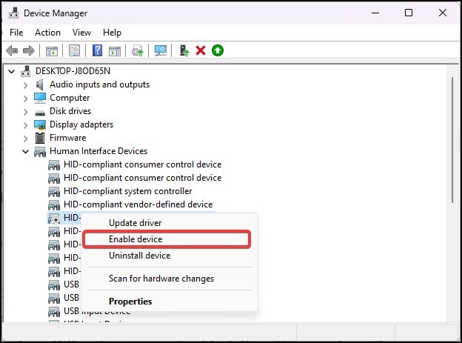The height and width of the screenshot is (343, 462).
Task: Select the DESKTOP-J8OD65N tree label
Action: 73,71
